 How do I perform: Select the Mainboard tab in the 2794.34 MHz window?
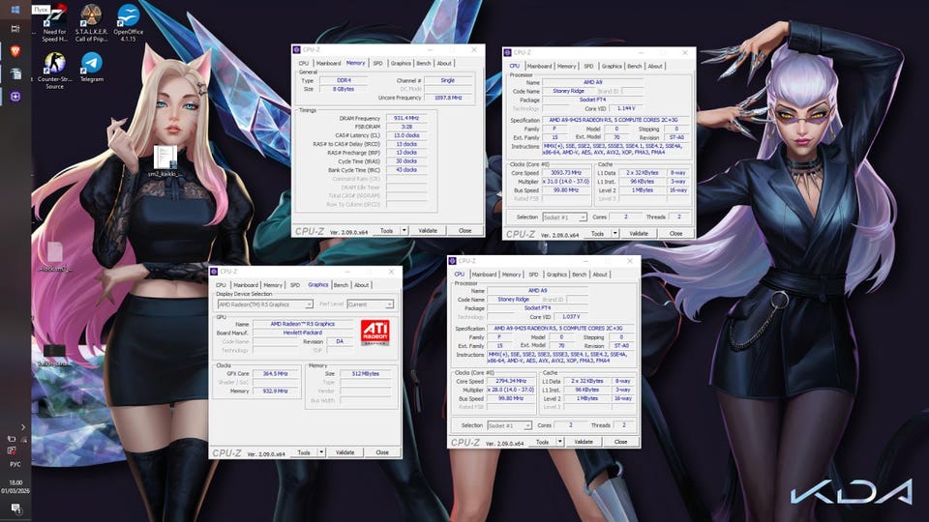click(x=484, y=275)
